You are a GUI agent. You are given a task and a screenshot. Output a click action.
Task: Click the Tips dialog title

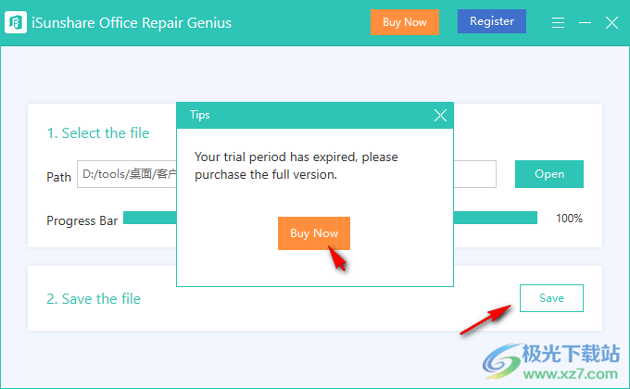(200, 115)
